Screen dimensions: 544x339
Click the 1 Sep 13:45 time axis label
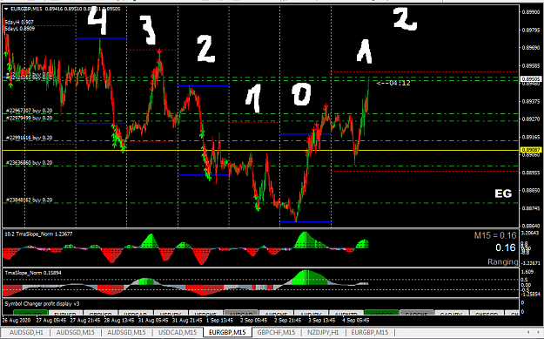[219, 320]
